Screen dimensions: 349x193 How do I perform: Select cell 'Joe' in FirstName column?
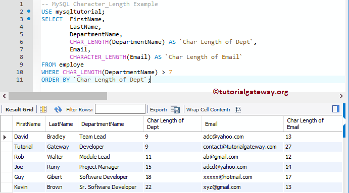pyautogui.click(x=29, y=167)
